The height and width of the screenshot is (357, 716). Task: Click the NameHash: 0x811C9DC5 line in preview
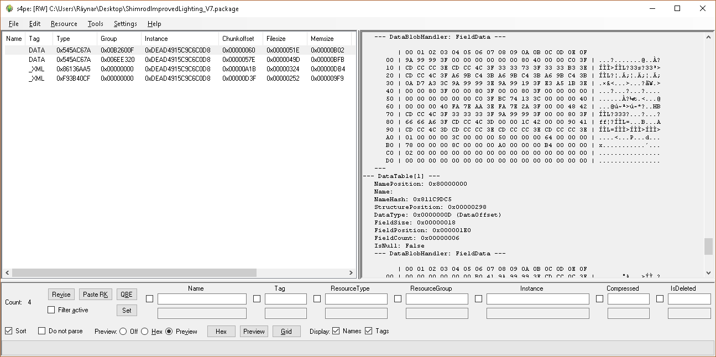pyautogui.click(x=412, y=199)
